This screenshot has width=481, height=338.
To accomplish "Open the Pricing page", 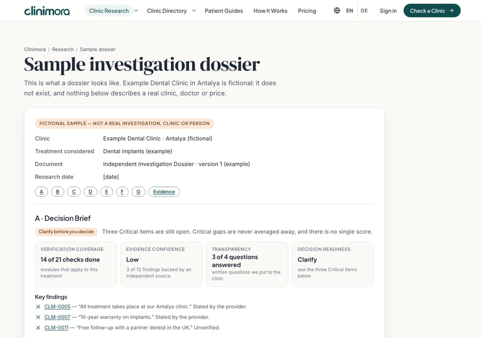I will click(x=307, y=11).
